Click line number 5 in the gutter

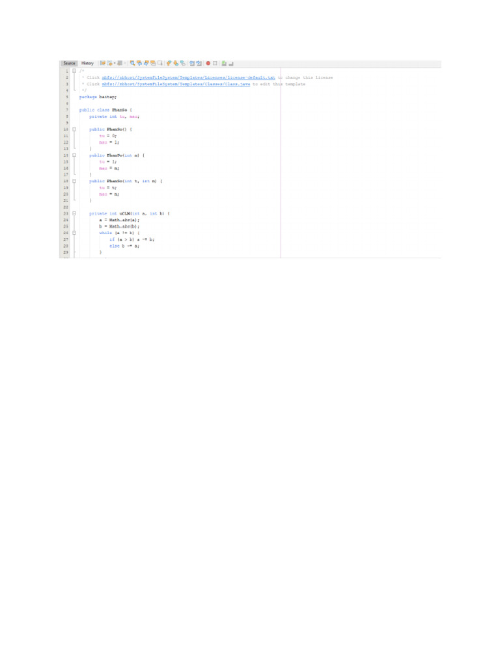point(66,97)
